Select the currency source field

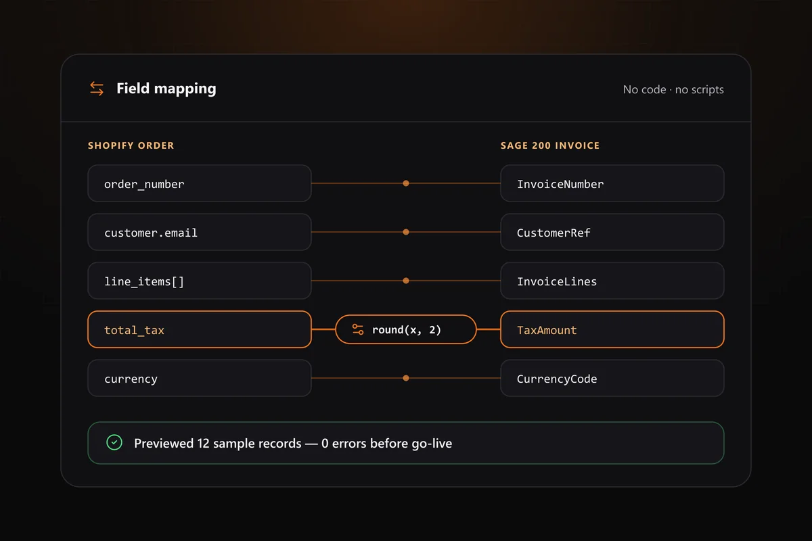[200, 378]
